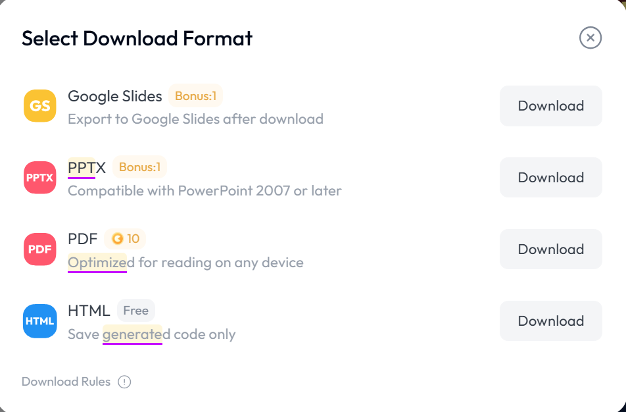Select the HTML option title
The width and height of the screenshot is (626, 412).
click(x=89, y=311)
